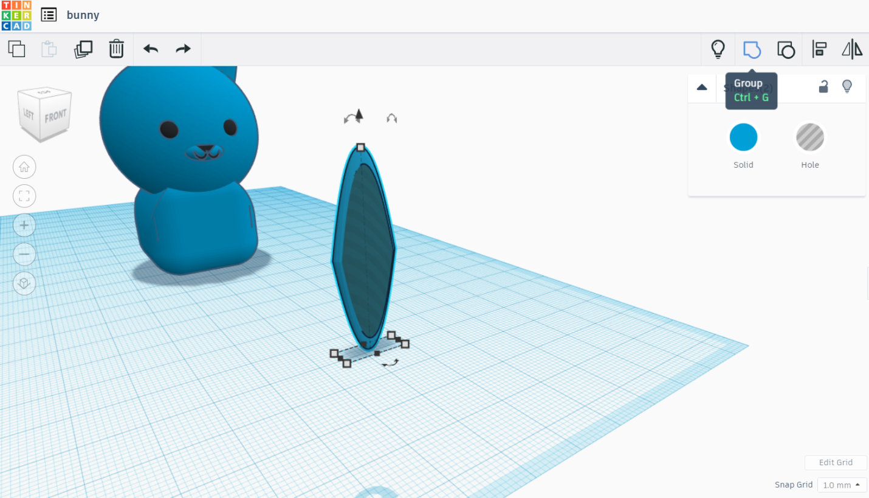
Task: Open the Tinkercad logo home link
Action: 16,15
